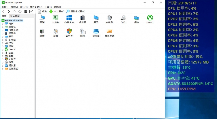Click the CPU1 使用率: 7% line in OSD panel
Image resolution: width=217 pixels, height=119 pixels.
pos(183,14)
